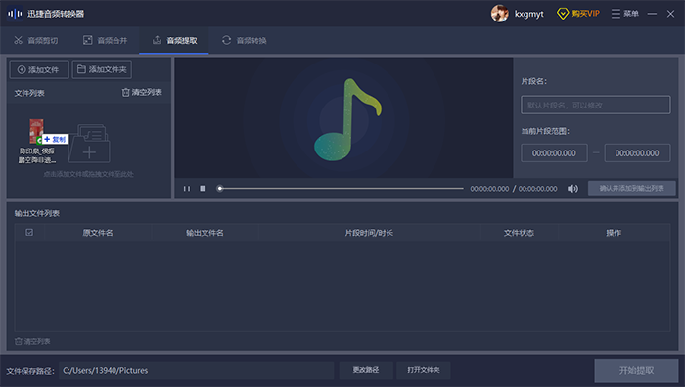Select the dragged file thumbnail in file list
The height and width of the screenshot is (387, 685).
click(37, 131)
